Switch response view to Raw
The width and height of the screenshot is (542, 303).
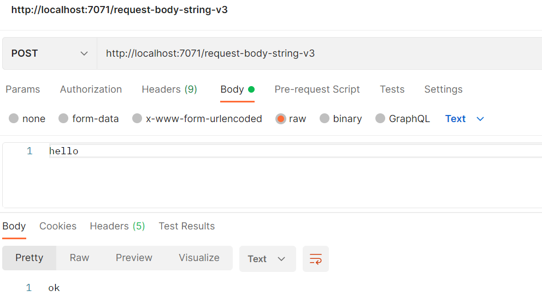point(79,258)
